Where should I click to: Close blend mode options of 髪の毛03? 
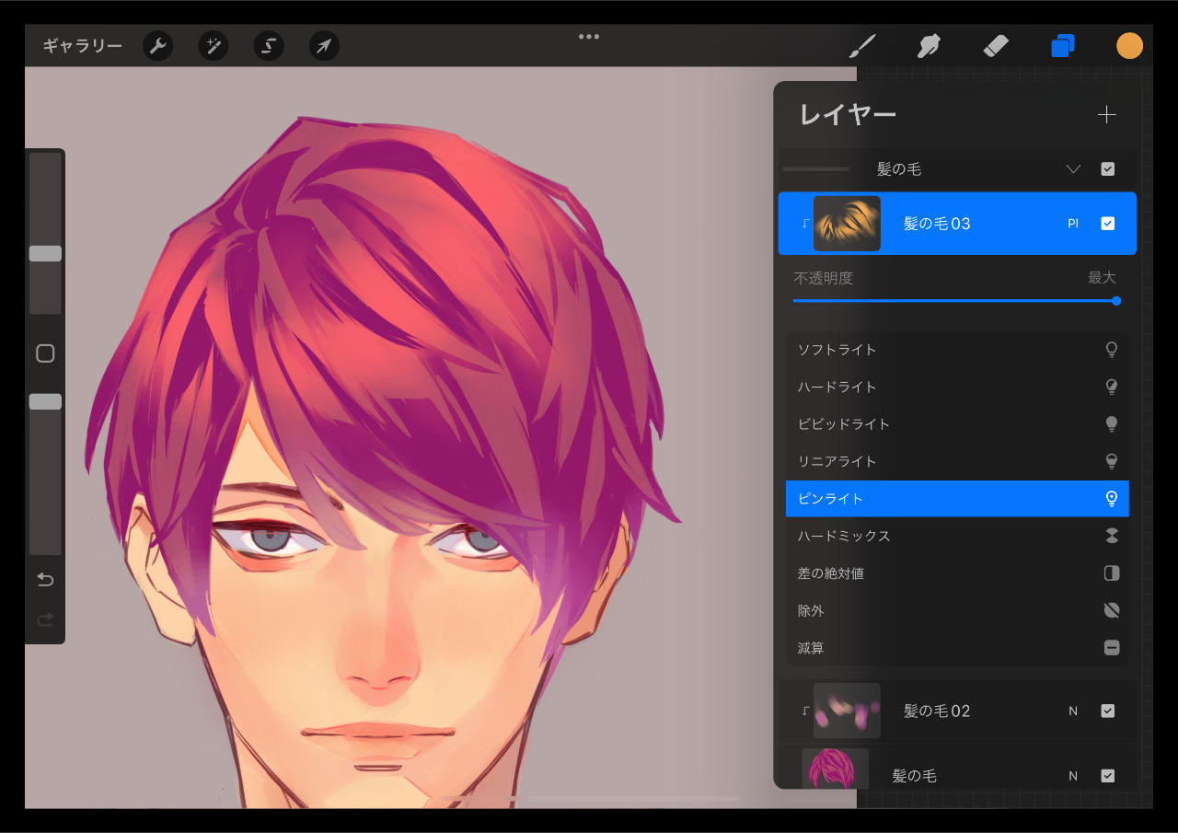1072,224
